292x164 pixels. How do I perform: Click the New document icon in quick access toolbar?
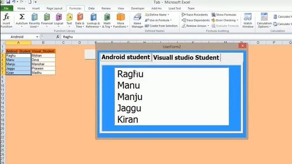30,2
